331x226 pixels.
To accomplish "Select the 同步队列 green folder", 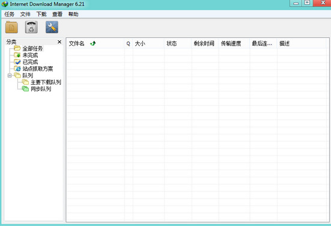I will pos(41,89).
